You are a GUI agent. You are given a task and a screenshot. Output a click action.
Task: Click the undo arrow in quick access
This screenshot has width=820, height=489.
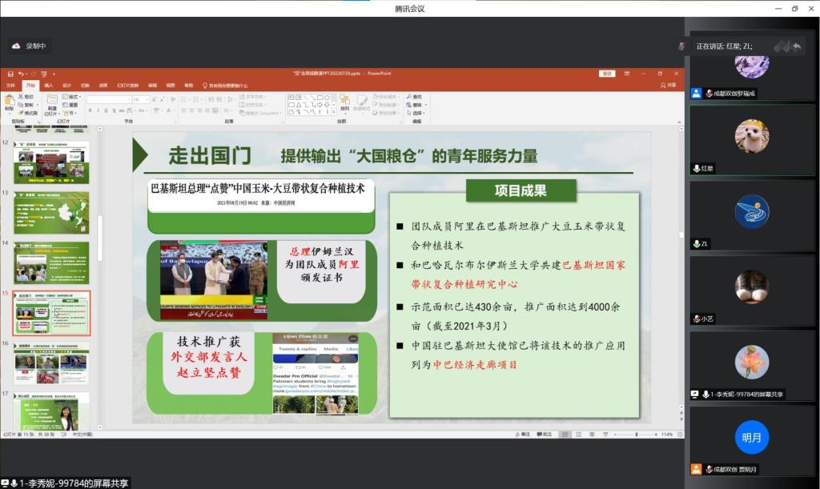pos(20,74)
